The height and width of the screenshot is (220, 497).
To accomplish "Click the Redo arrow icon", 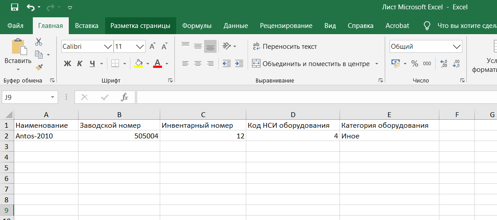I will coord(51,7).
